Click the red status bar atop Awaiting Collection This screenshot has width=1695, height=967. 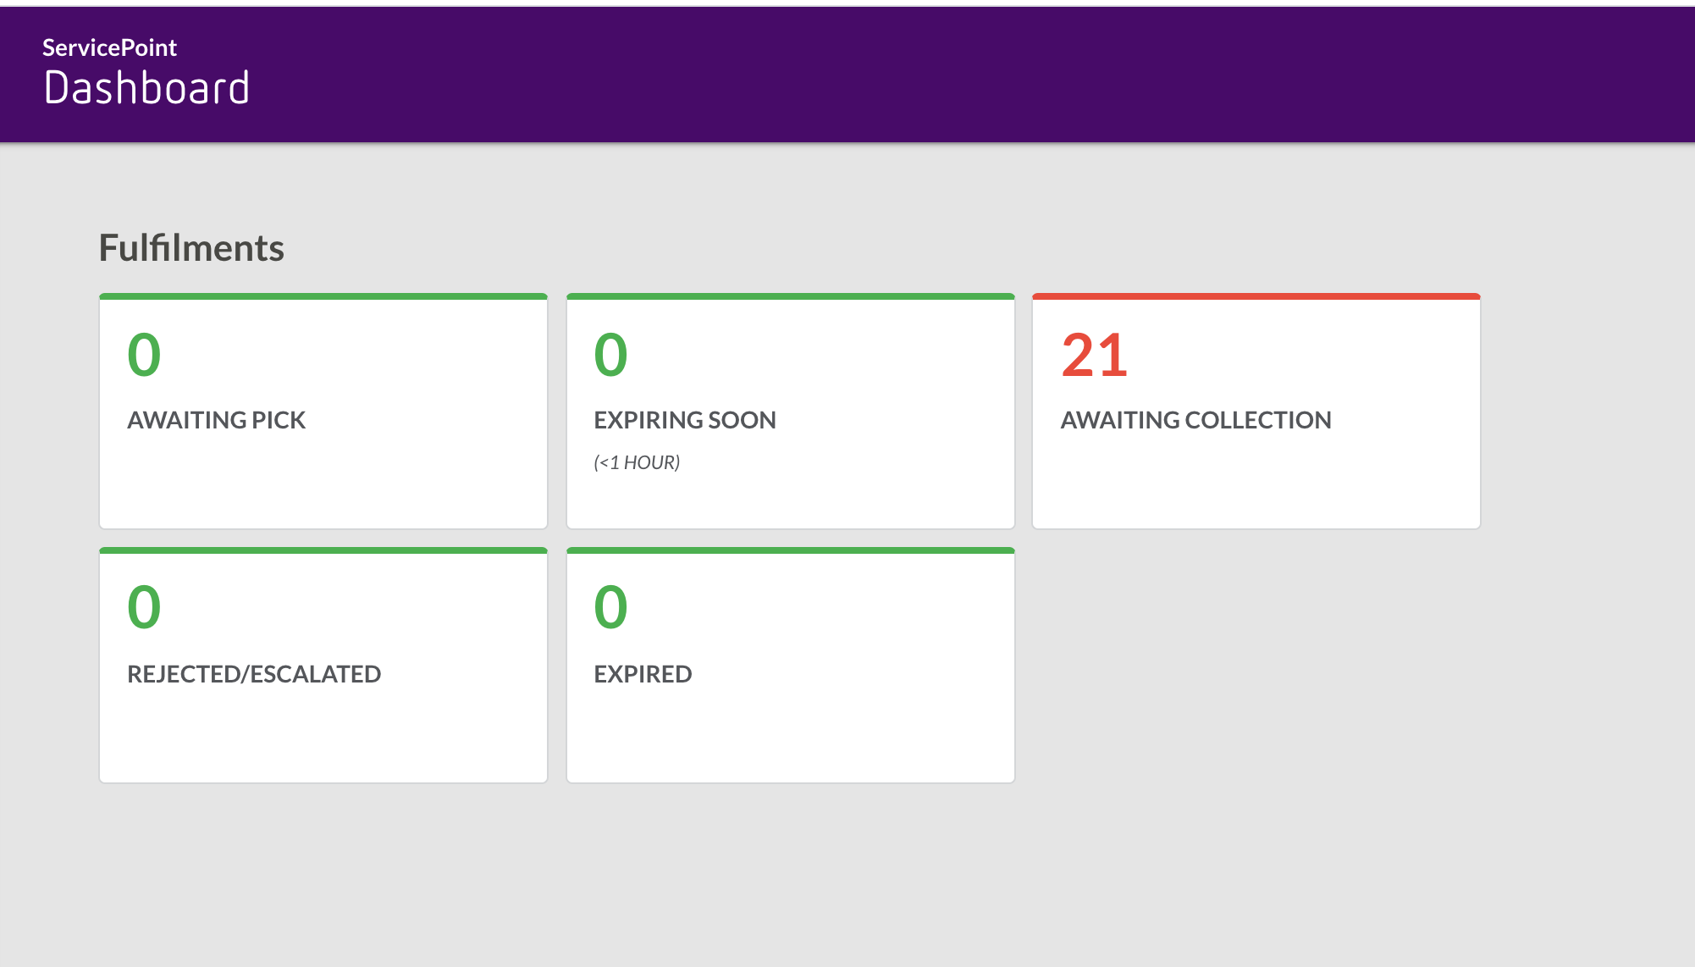point(1256,296)
